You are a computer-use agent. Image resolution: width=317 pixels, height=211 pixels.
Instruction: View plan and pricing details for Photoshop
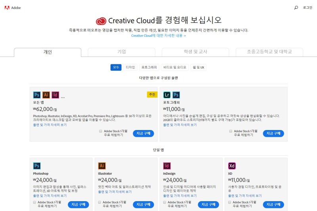50,196
